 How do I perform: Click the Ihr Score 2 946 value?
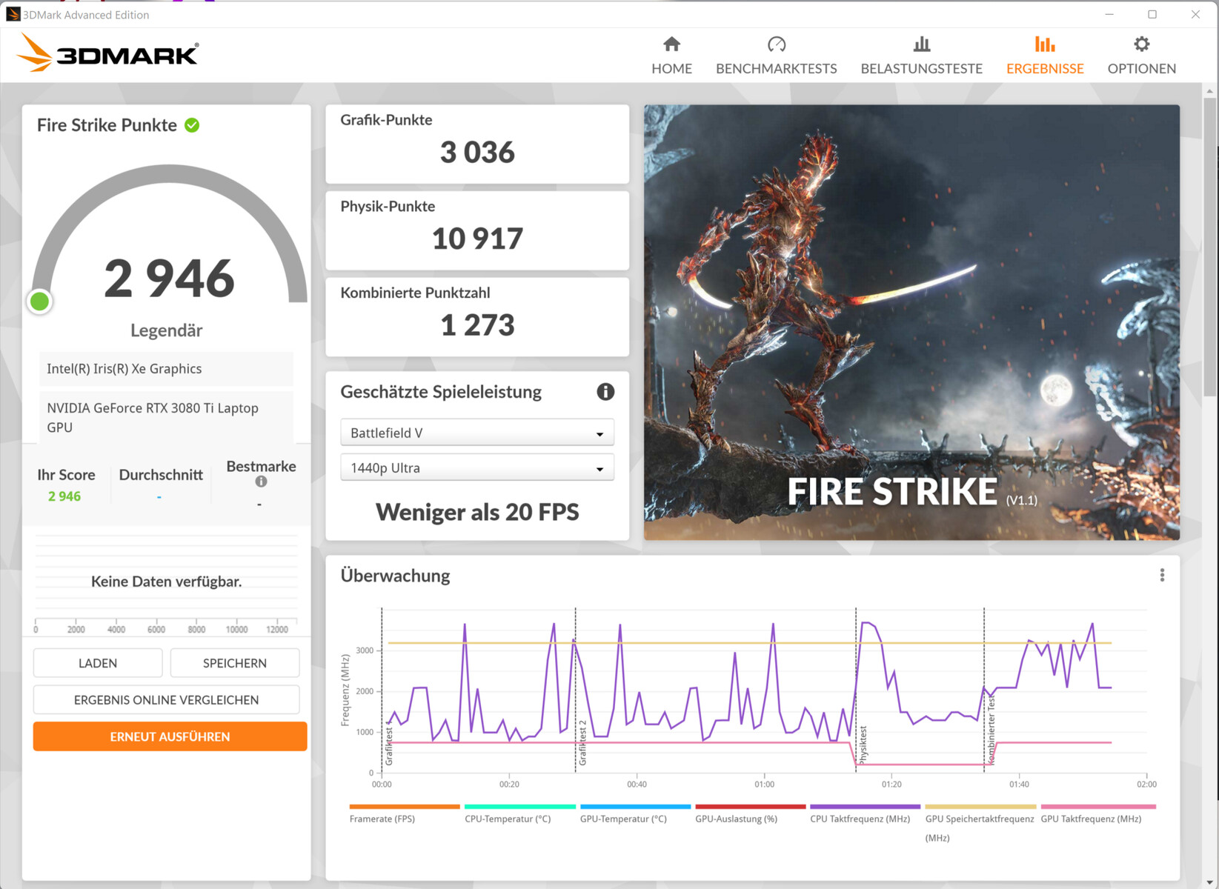coord(64,496)
